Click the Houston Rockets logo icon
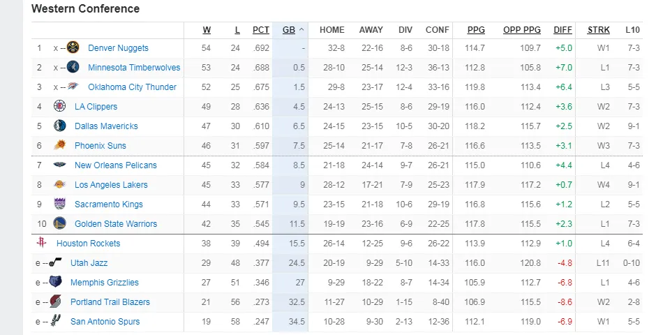The width and height of the screenshot is (649, 335). pyautogui.click(x=41, y=242)
